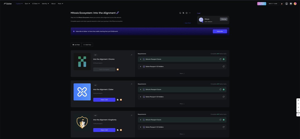The image size is (300, 139).
Task: Refresh Gitcoin Passport Score in Kingdomly card
Action: pyautogui.click(x=220, y=120)
